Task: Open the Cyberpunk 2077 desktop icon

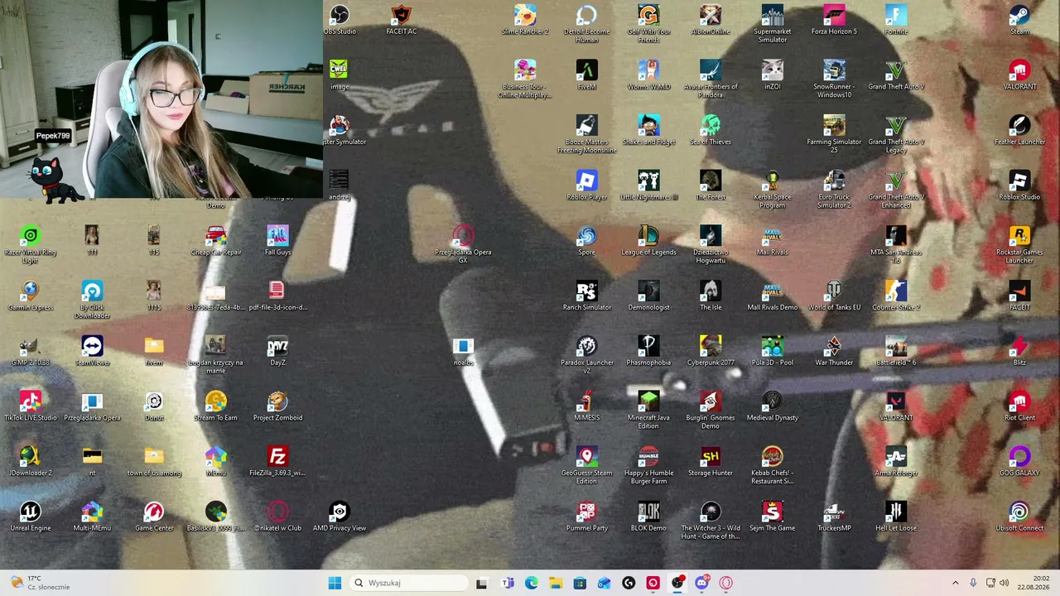Action: tap(711, 351)
